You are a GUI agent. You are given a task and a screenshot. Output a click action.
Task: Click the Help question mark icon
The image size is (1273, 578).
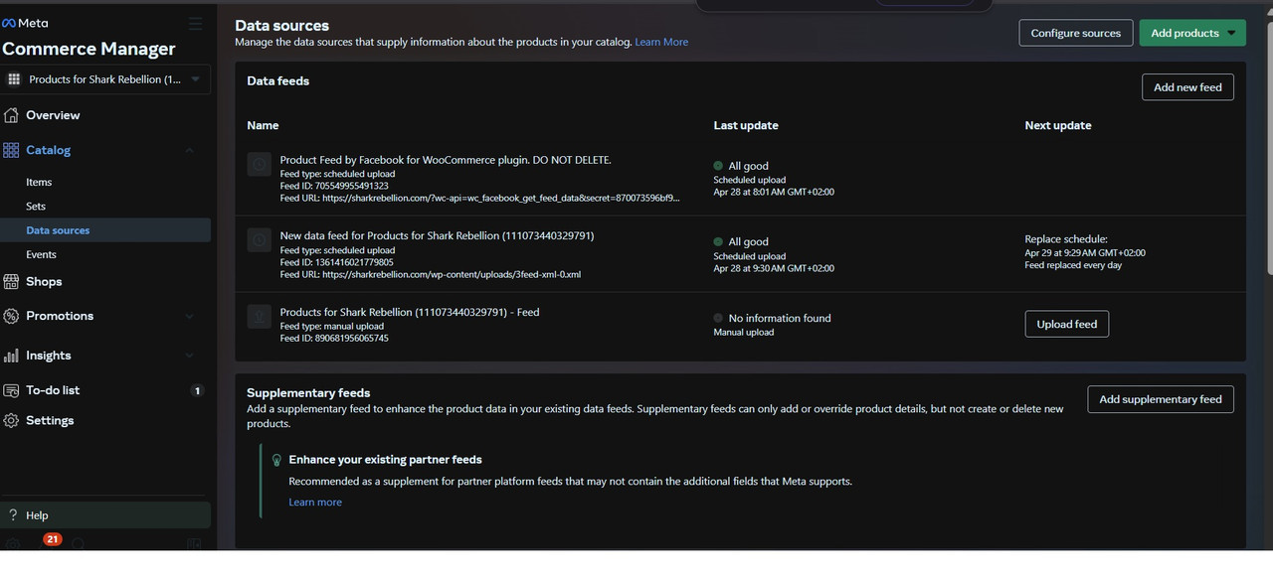pos(13,515)
